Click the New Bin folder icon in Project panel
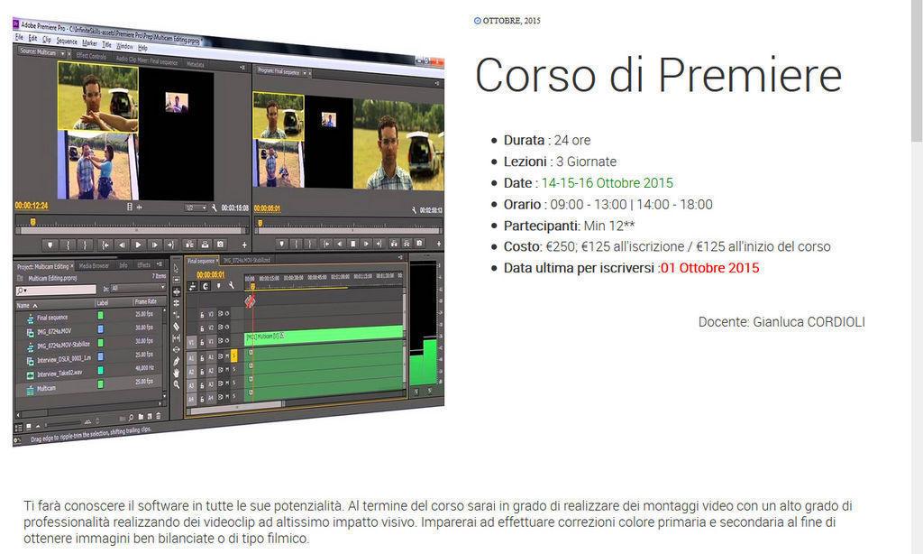Viewport: 923px width, 554px height. [141, 417]
